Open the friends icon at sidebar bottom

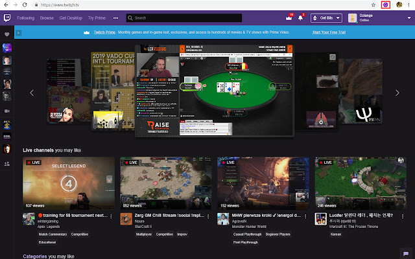pyautogui.click(x=7, y=164)
